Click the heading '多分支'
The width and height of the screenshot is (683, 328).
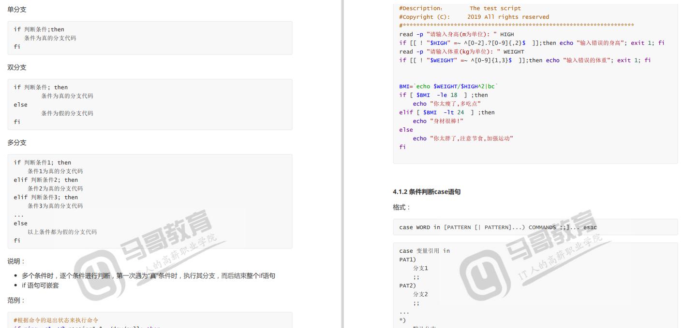click(17, 143)
